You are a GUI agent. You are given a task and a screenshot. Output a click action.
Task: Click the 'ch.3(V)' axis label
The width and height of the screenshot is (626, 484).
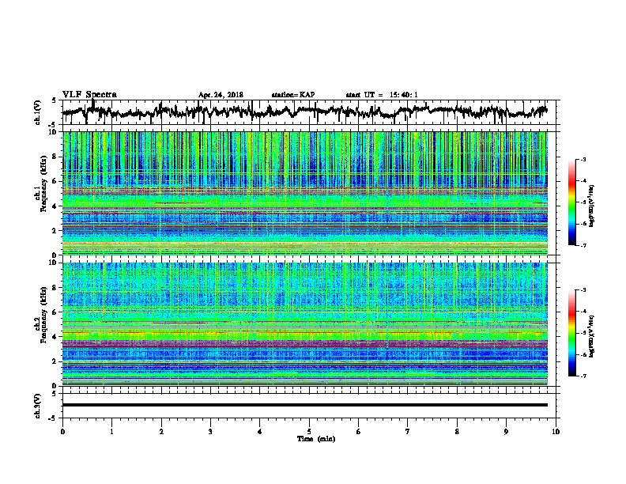[x=38, y=406]
